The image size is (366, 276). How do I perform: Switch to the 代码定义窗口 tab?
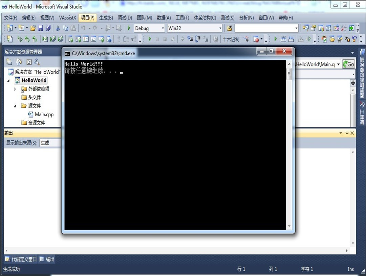click(21, 259)
